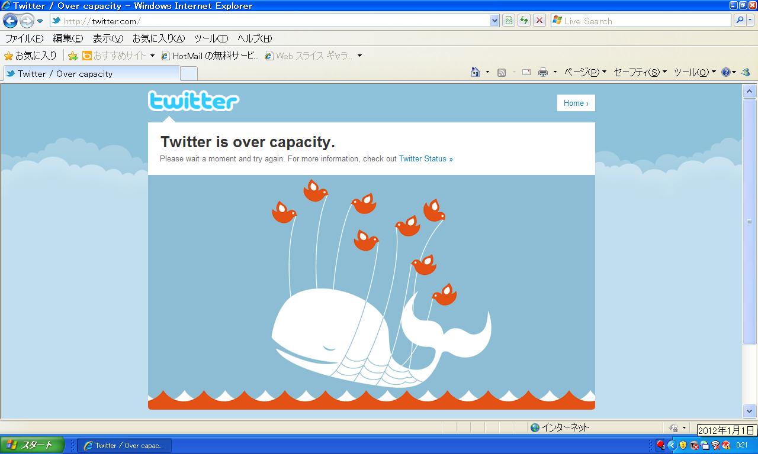Expand the Print options dropdown arrow

tap(555, 72)
